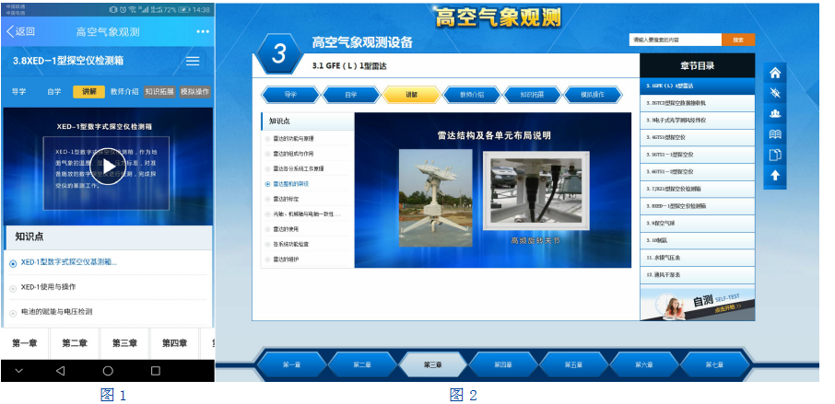Click the up arrow back-to-top icon
The height and width of the screenshot is (404, 835).
point(775,175)
